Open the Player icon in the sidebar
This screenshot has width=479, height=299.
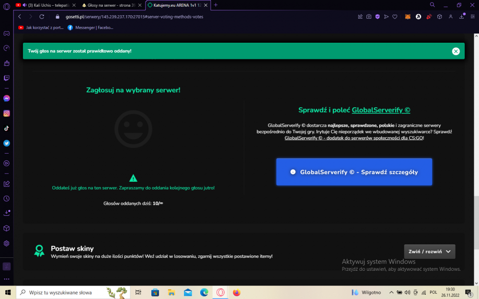[6, 163]
